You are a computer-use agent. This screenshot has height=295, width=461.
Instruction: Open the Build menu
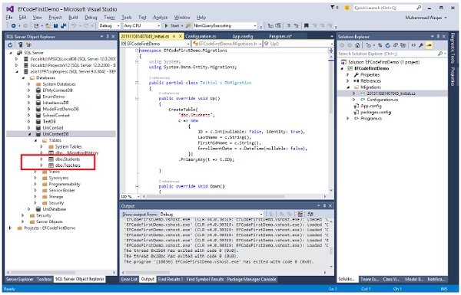(73, 18)
